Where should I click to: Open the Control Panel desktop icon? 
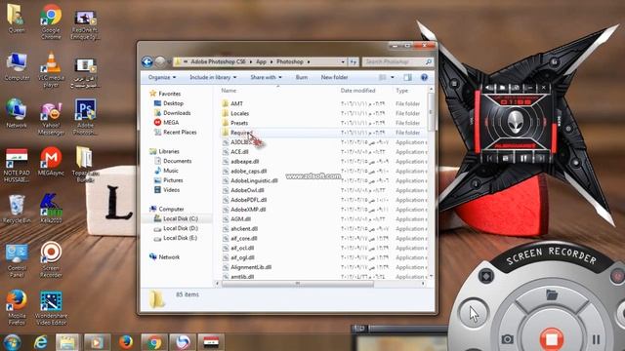(x=17, y=260)
